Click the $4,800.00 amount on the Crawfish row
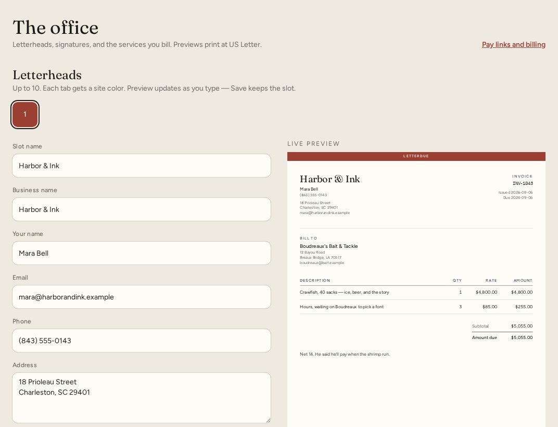 [x=522, y=292]
